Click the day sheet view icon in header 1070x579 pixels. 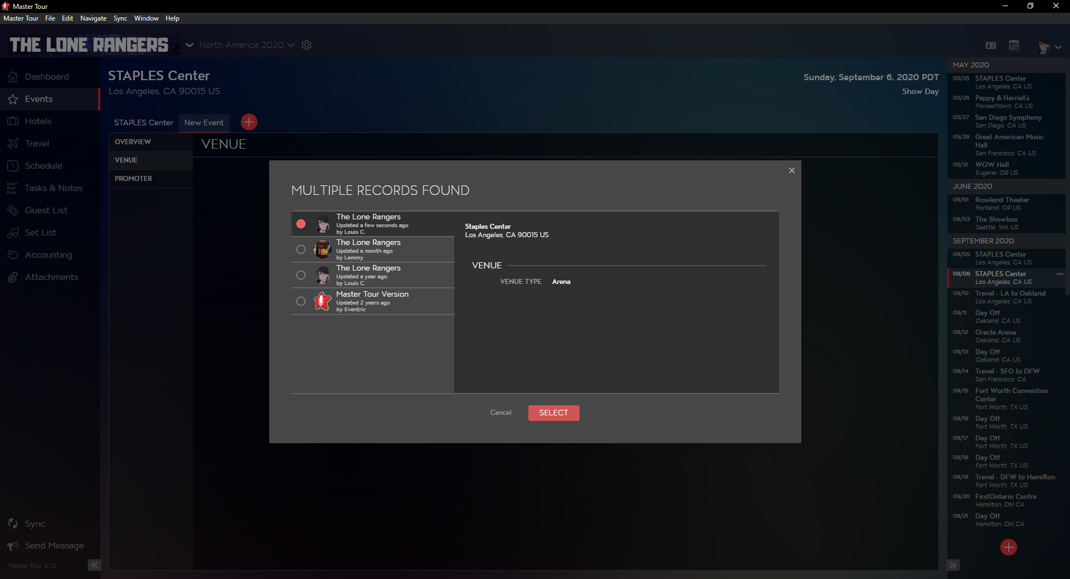pos(991,45)
